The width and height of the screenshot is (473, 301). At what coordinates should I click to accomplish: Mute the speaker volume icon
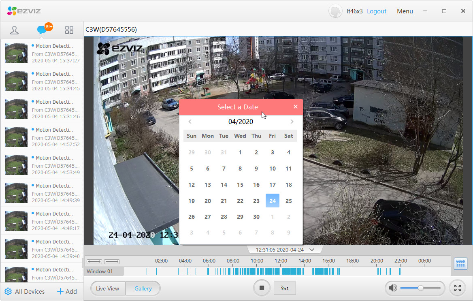point(393,288)
